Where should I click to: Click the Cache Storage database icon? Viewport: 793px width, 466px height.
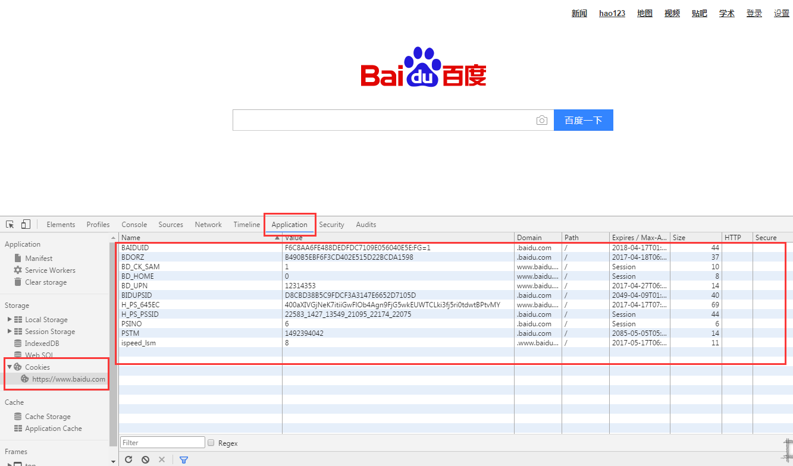pyautogui.click(x=18, y=416)
